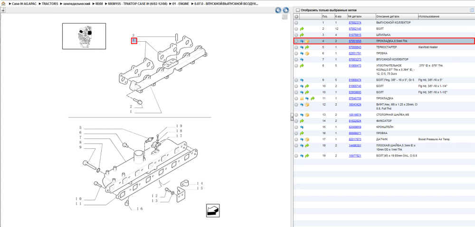475x227 pixels.
Task: Click the box icon on ДАТЧИК row
Action: point(307,139)
